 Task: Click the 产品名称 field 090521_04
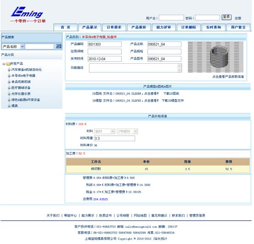click(x=164, y=44)
